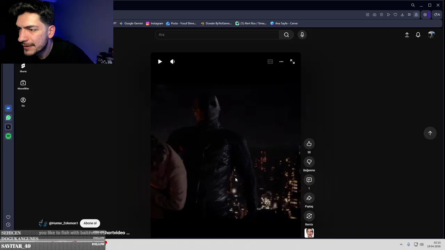Open the easy setup sliders icon
Screen dimensions: 445x250
409,15
